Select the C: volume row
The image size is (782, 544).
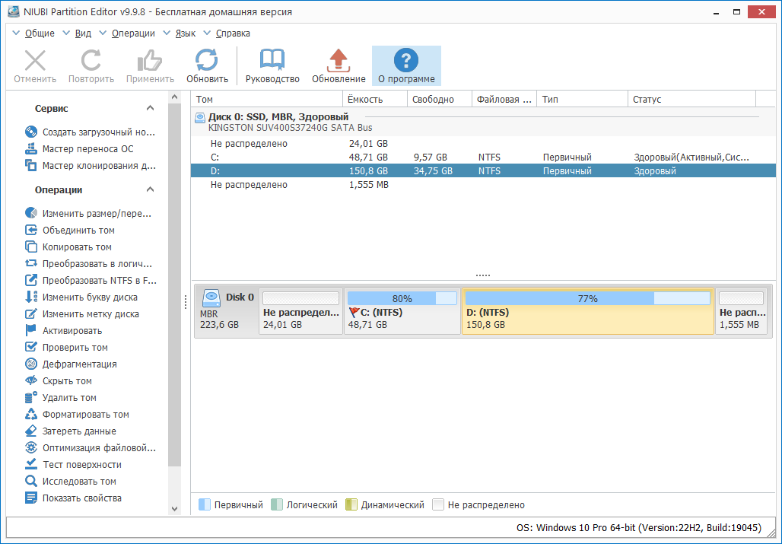point(483,157)
